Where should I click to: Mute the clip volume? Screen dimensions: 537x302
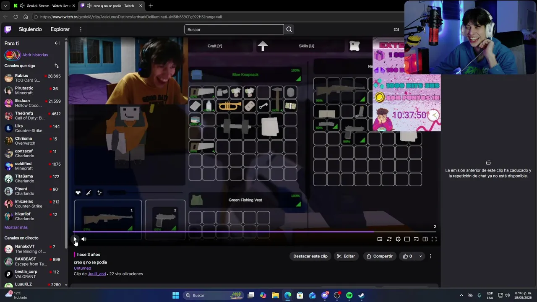[84, 239]
